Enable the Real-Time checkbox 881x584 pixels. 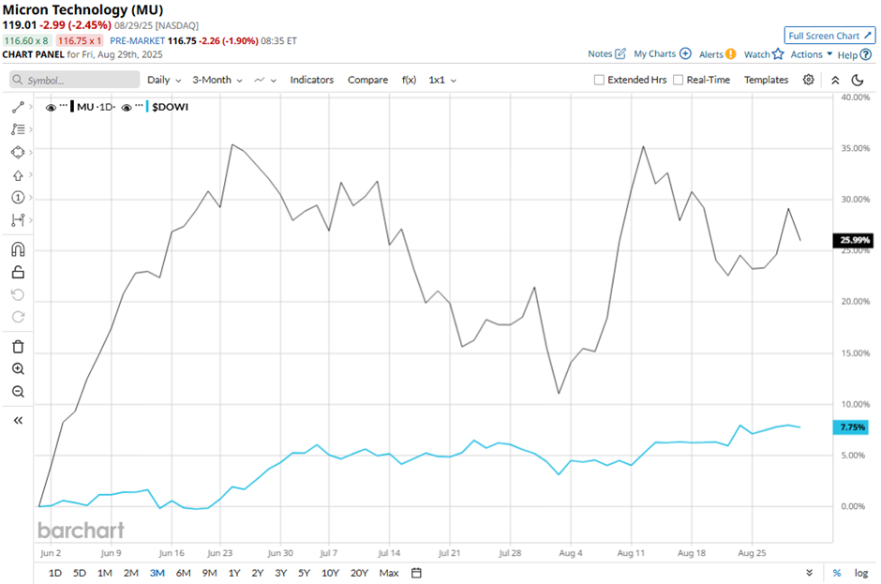[x=679, y=80]
